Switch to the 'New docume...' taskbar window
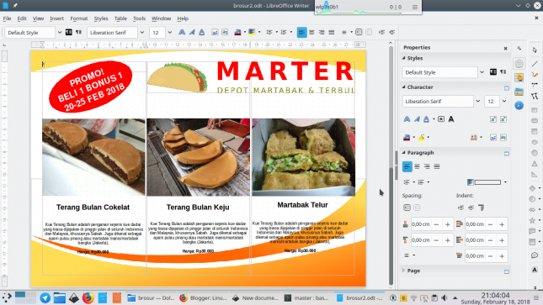The width and height of the screenshot is (543, 305). (256, 297)
